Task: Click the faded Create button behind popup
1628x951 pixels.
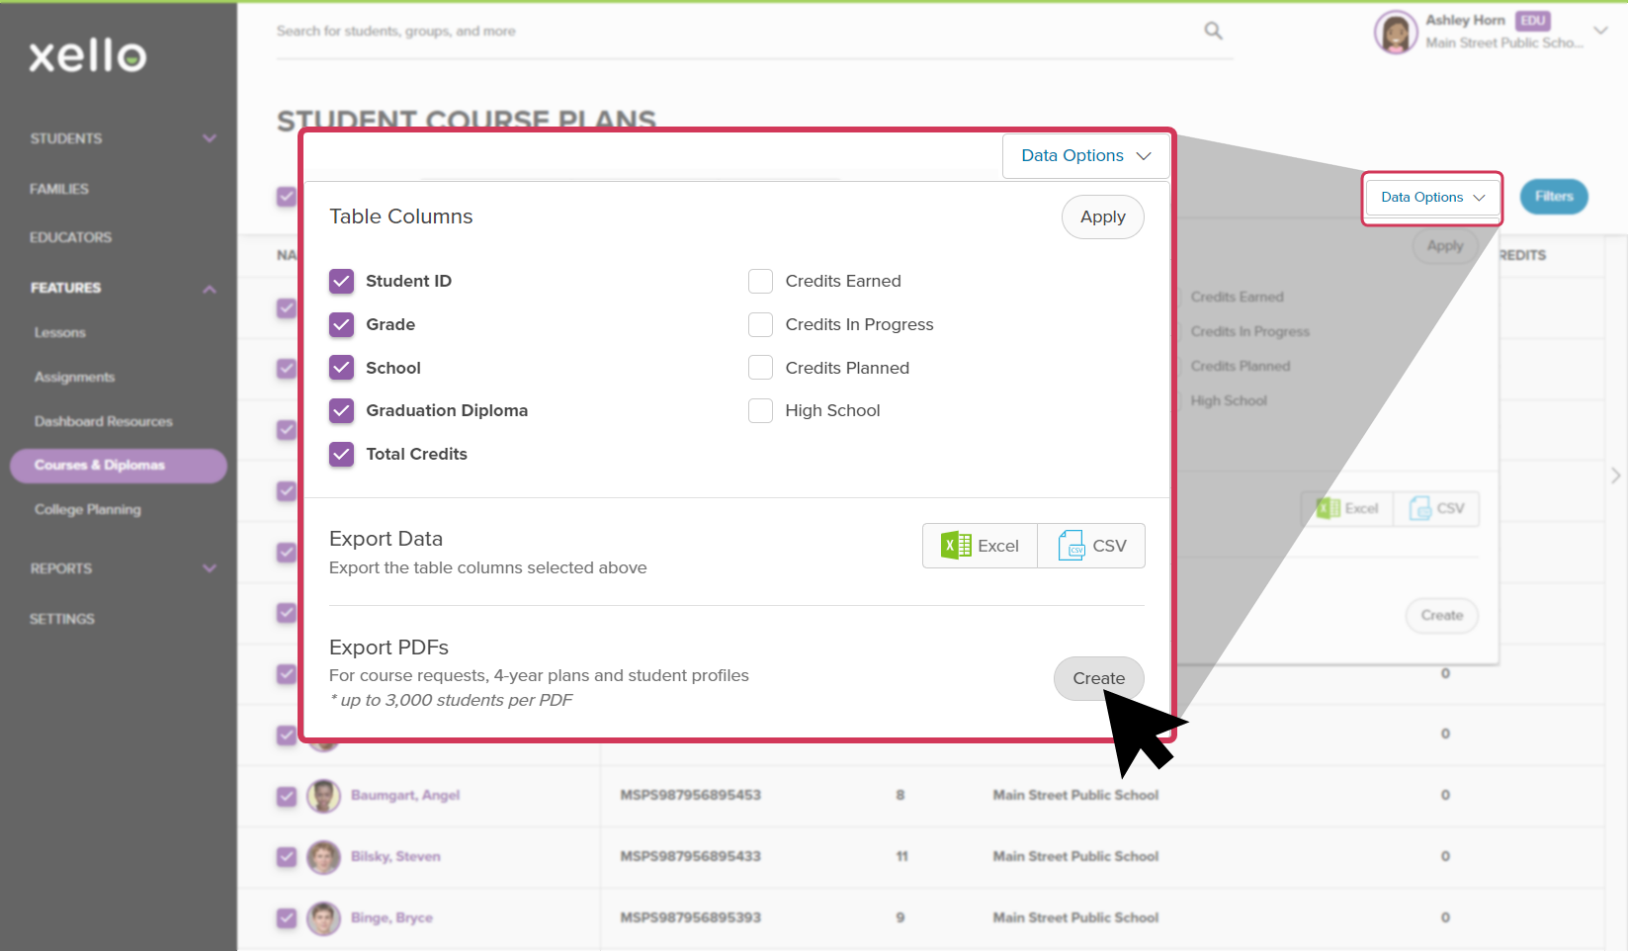Action: point(1442,616)
